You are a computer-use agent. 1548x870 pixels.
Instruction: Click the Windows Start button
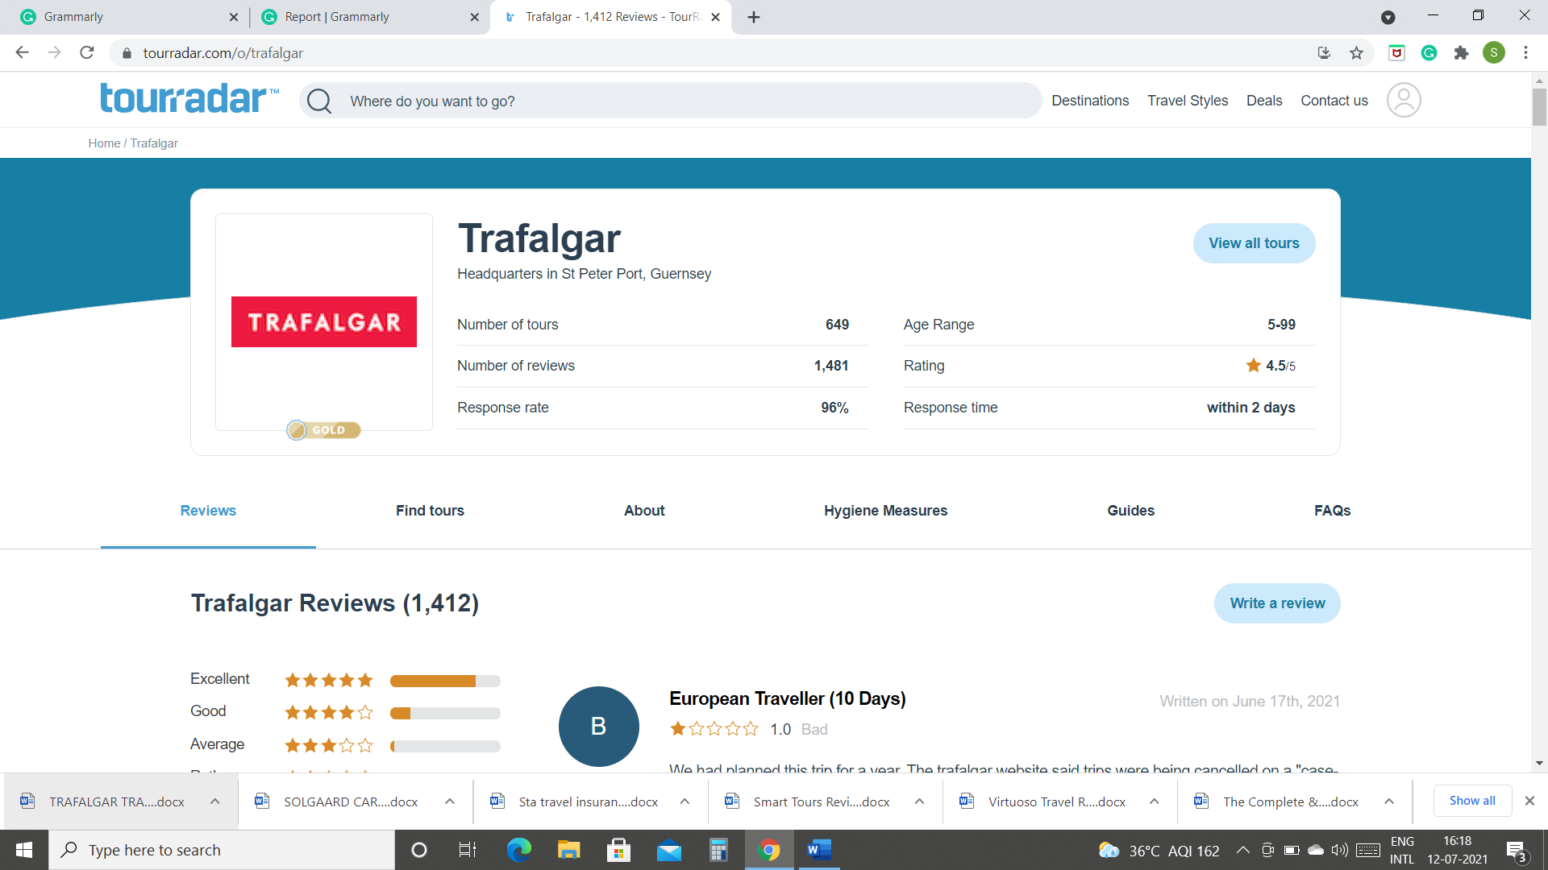(24, 850)
